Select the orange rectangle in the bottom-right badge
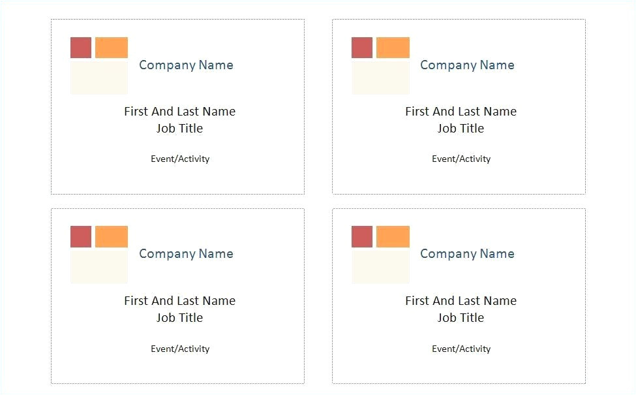 coord(393,236)
